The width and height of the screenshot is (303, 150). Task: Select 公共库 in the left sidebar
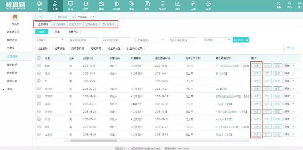(11, 48)
